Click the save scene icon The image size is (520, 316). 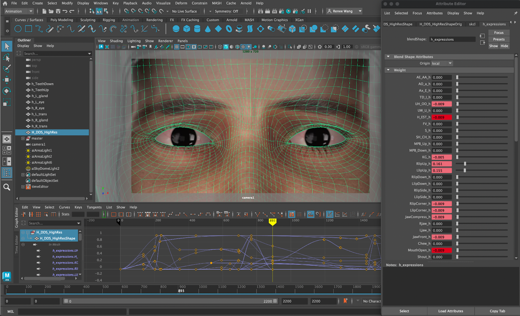coord(58,11)
